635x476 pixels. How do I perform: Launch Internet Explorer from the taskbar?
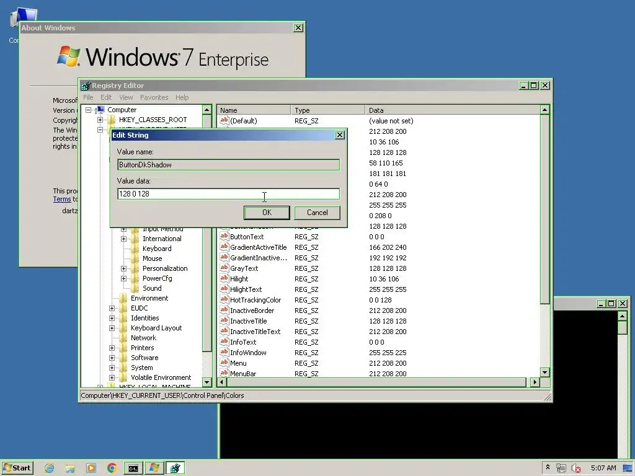tap(50, 469)
